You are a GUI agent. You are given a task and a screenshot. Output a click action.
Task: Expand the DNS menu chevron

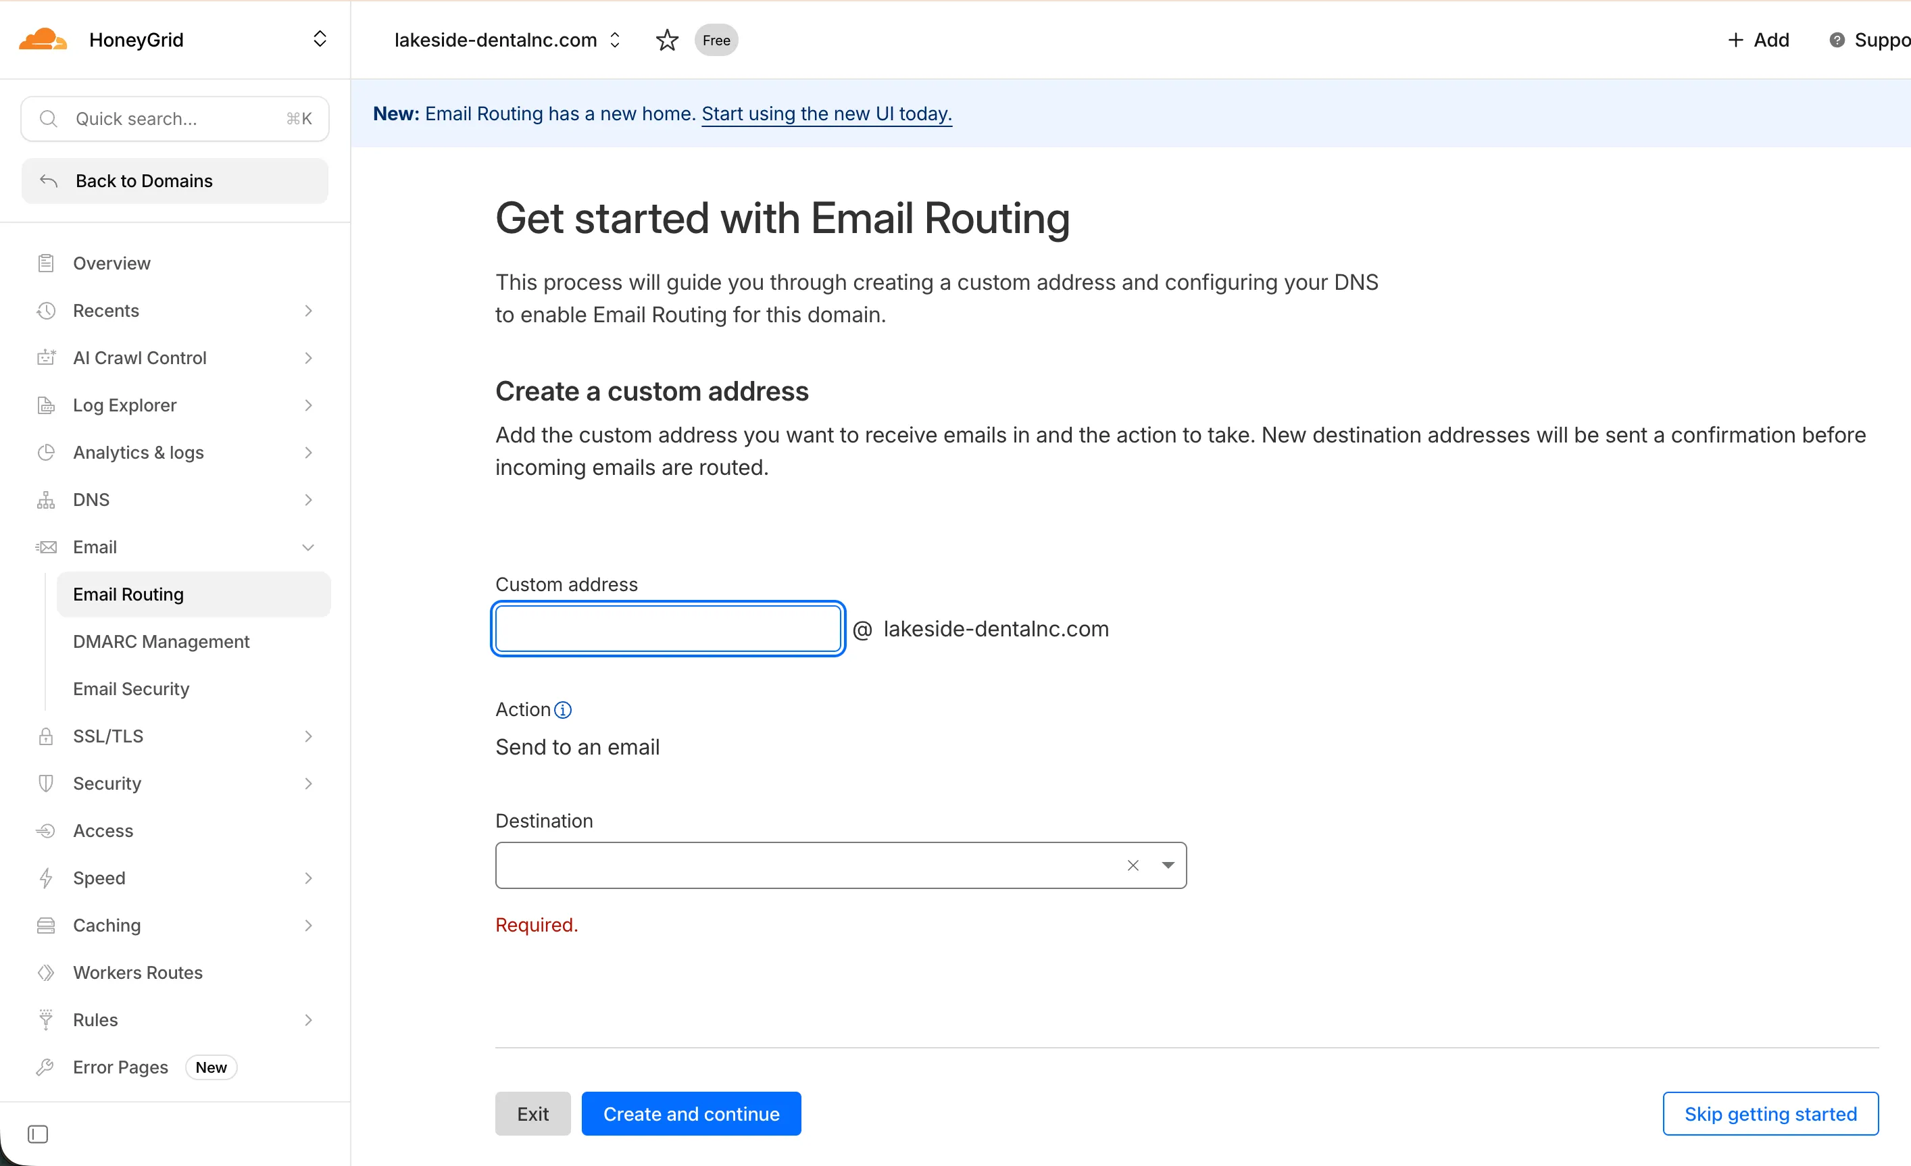tap(308, 500)
